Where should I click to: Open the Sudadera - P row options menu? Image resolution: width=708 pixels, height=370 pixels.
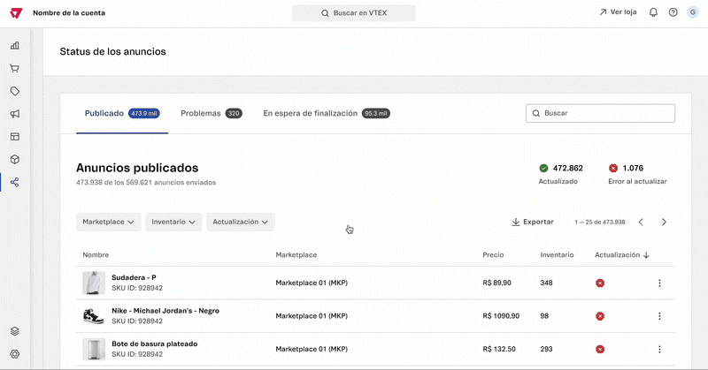click(x=659, y=283)
